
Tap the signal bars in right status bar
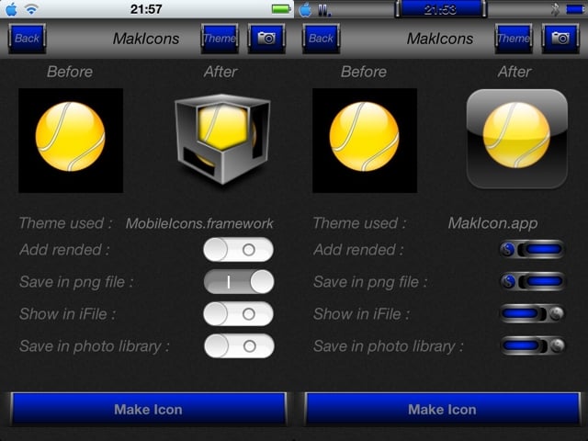tap(324, 10)
